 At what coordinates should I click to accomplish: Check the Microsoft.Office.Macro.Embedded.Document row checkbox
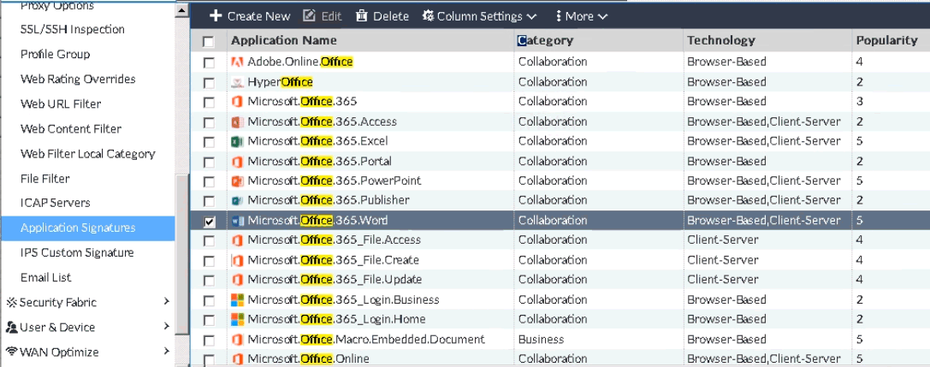point(209,341)
